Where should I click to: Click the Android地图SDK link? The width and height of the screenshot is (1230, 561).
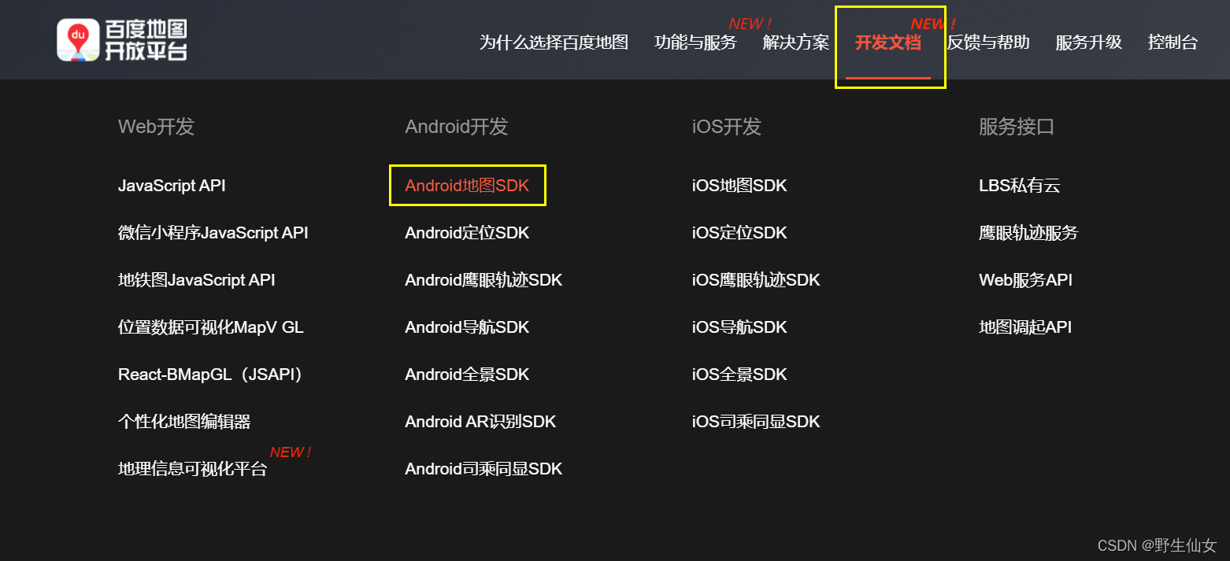(x=467, y=186)
